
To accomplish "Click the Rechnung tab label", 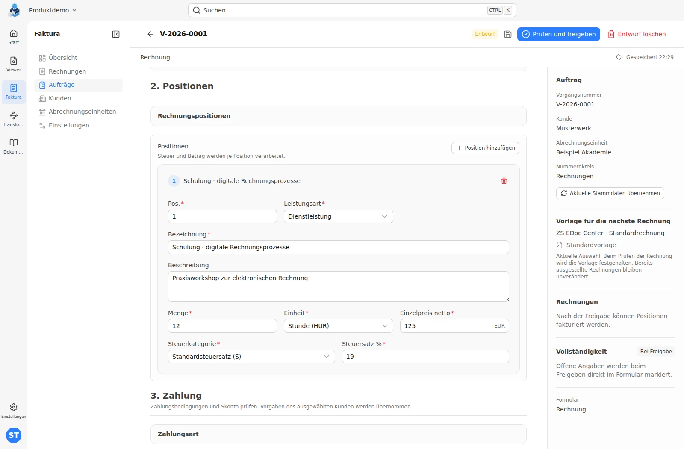I will tap(155, 57).
